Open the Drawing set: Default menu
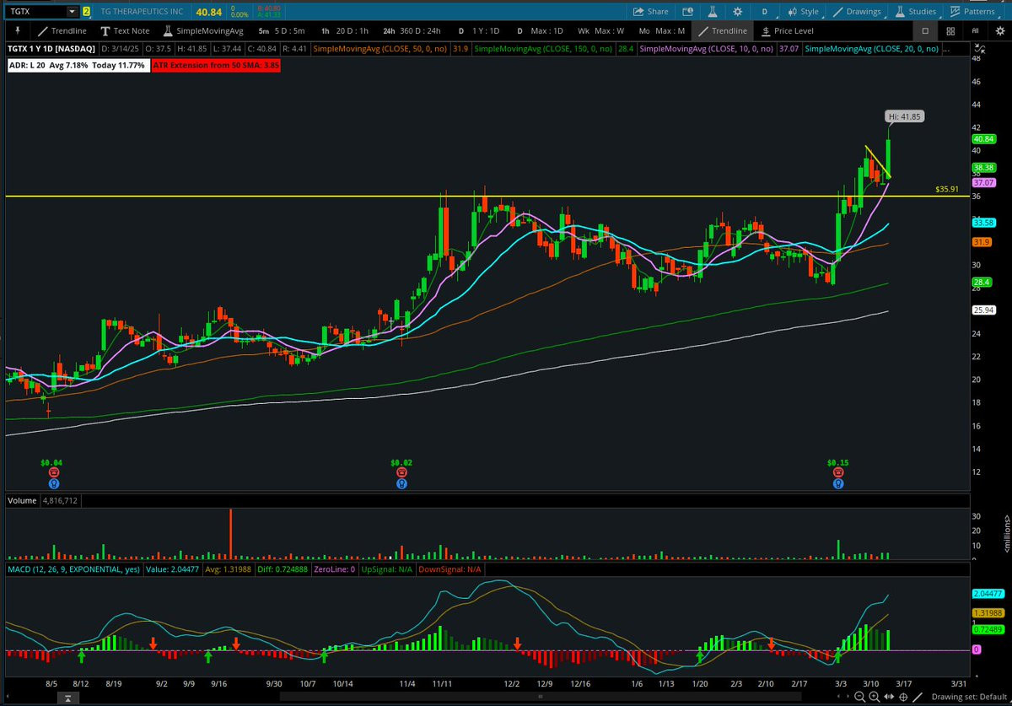This screenshot has height=706, width=1012. click(970, 697)
